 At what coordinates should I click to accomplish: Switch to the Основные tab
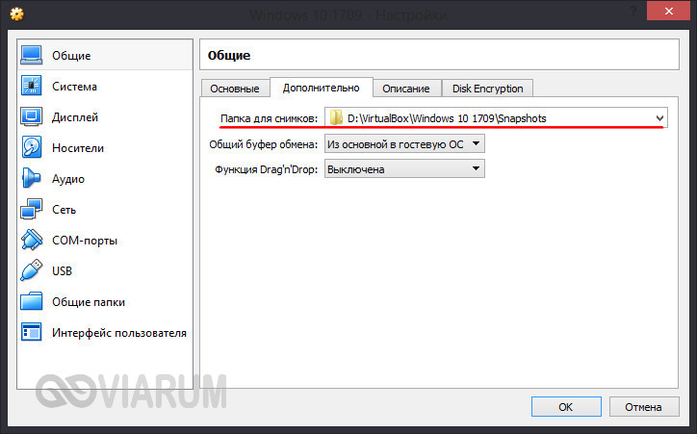(x=235, y=89)
